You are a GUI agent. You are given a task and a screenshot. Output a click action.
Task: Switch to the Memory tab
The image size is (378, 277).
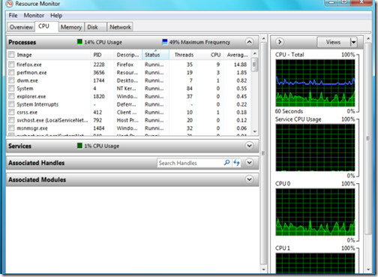click(x=71, y=27)
